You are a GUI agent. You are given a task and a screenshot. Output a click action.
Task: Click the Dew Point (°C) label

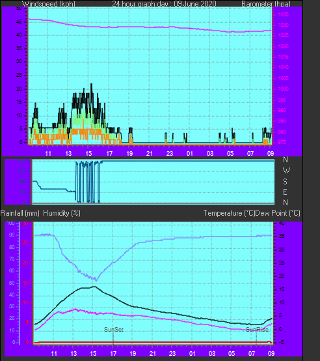(278, 213)
